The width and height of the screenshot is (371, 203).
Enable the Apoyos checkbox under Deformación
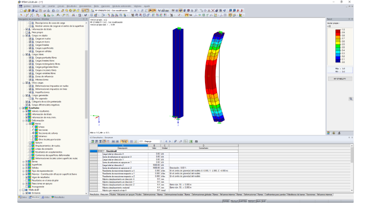(30, 142)
